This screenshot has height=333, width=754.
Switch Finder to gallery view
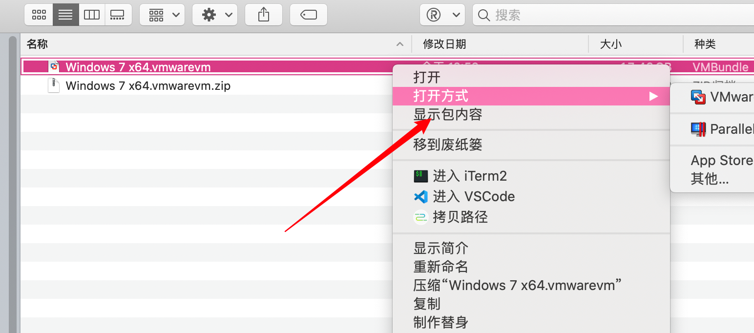coord(118,15)
